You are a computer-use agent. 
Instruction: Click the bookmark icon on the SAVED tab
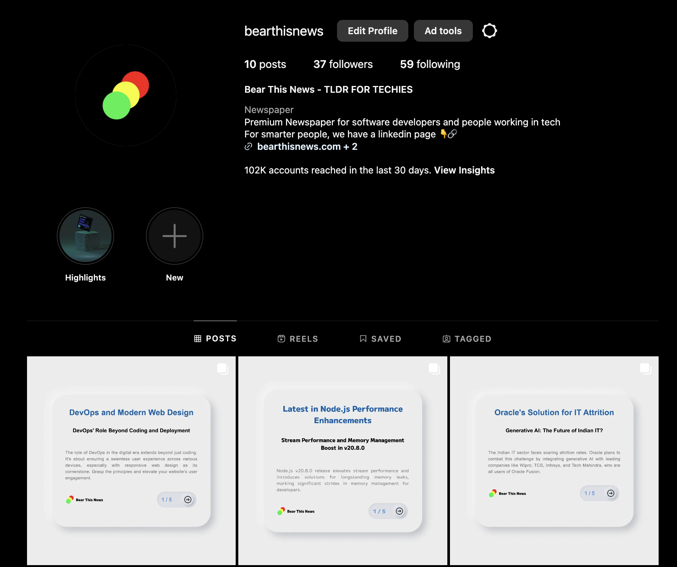tap(363, 339)
